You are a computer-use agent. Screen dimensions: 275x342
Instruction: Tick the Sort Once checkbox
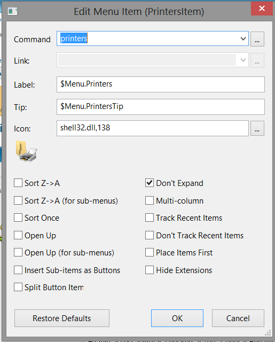[18, 217]
